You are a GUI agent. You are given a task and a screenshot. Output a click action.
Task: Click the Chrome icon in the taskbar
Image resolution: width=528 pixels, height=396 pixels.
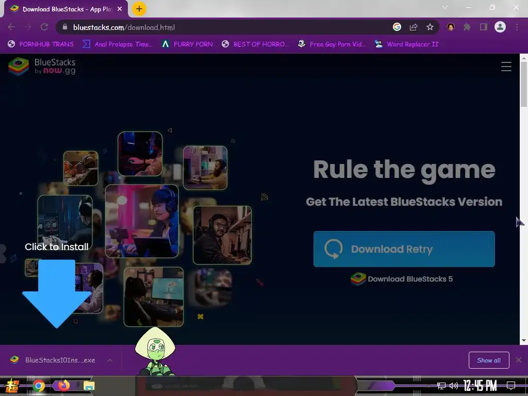[39, 386]
